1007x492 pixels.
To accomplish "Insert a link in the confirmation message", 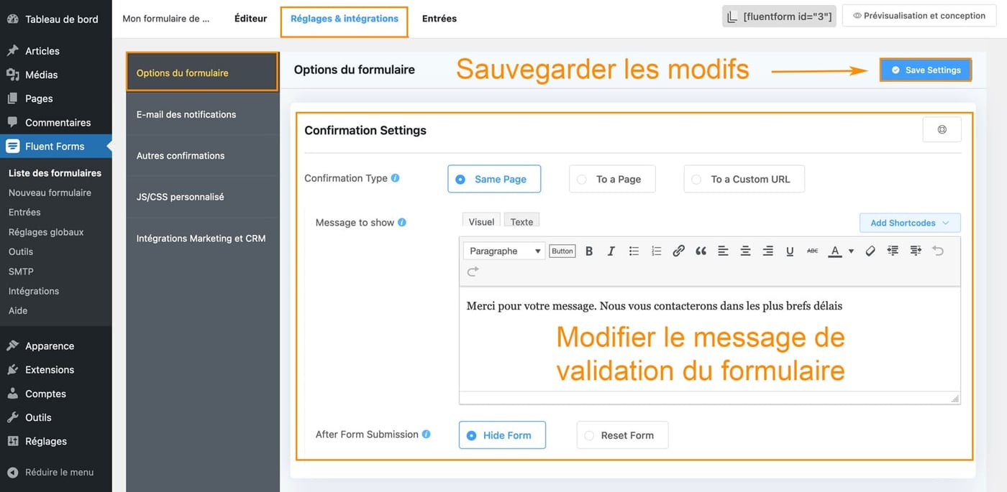I will tap(678, 251).
